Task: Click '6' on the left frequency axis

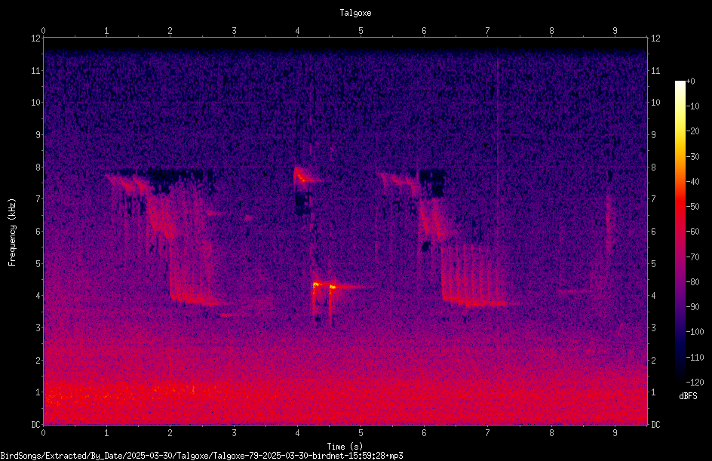Action: pos(38,231)
